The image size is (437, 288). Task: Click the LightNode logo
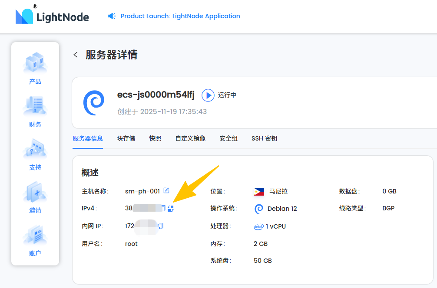[x=52, y=16]
